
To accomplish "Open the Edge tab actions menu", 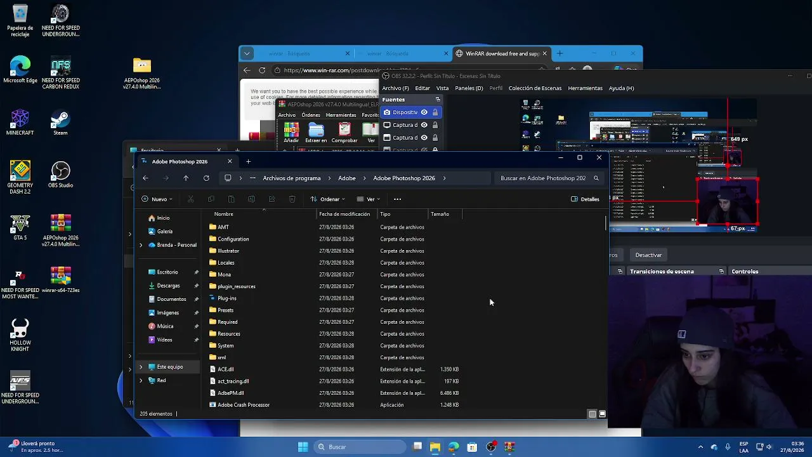I will click(x=247, y=54).
